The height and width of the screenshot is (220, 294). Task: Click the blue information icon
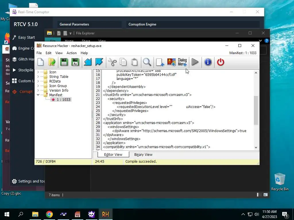208,62
